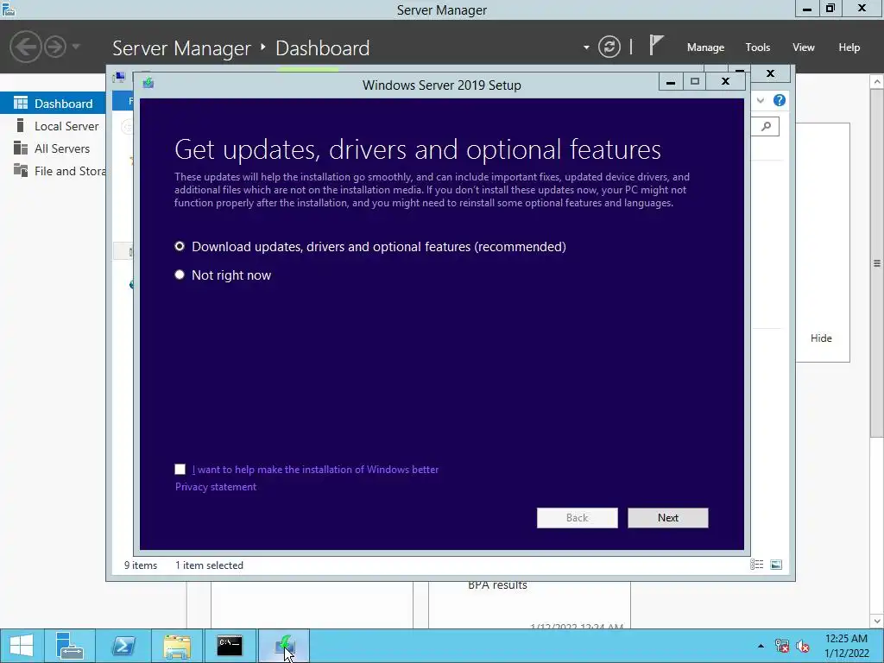Click the Next button in Setup

click(x=667, y=518)
